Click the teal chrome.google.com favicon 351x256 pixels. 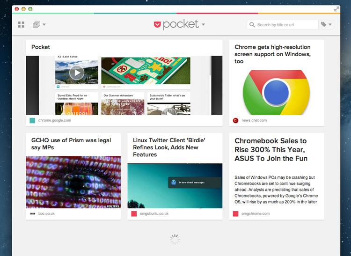(x=32, y=120)
